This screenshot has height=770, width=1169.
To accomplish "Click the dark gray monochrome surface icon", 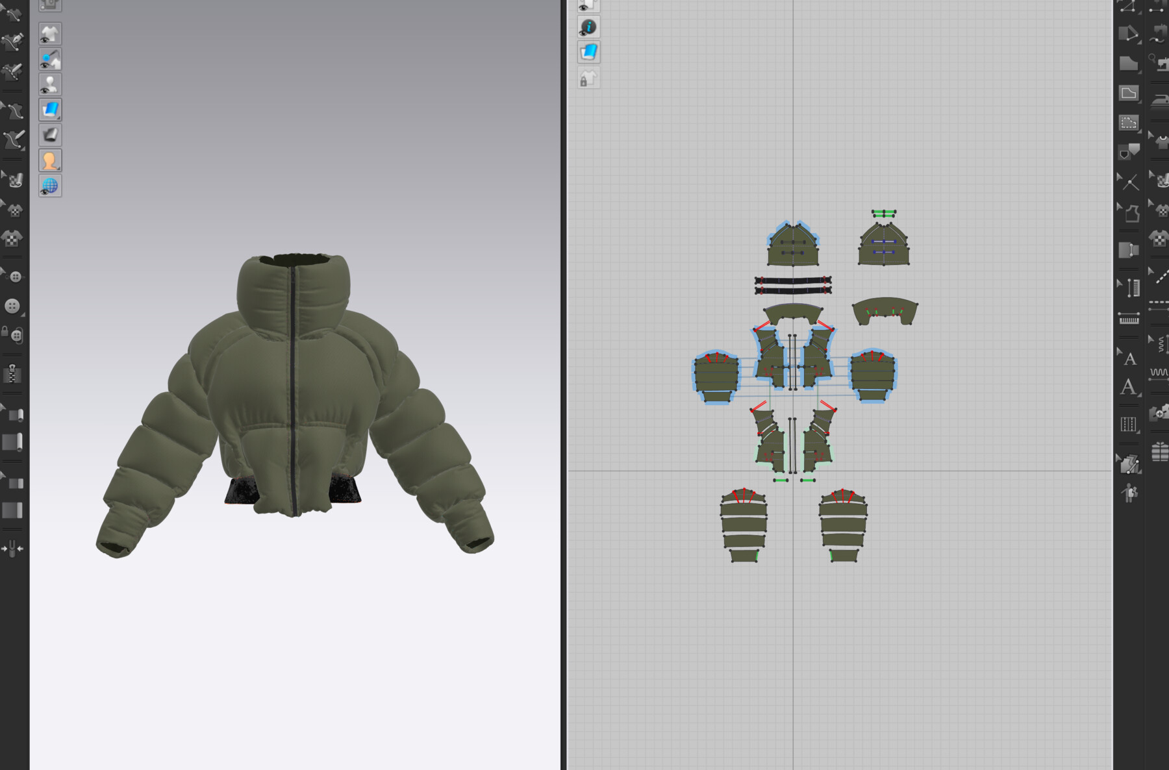I will [x=49, y=135].
